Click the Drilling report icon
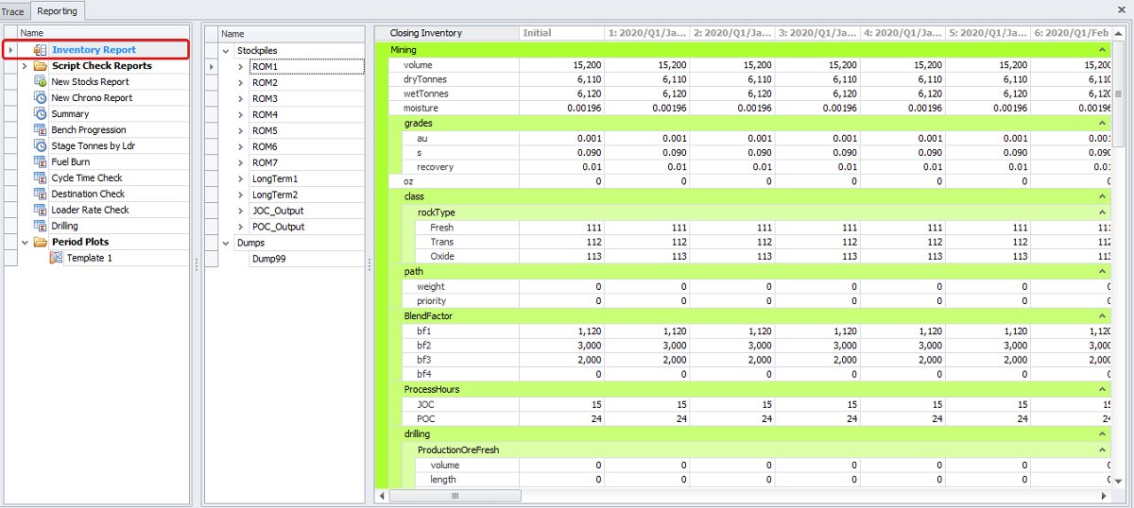Screen dimensions: 1134x508 pos(41,227)
